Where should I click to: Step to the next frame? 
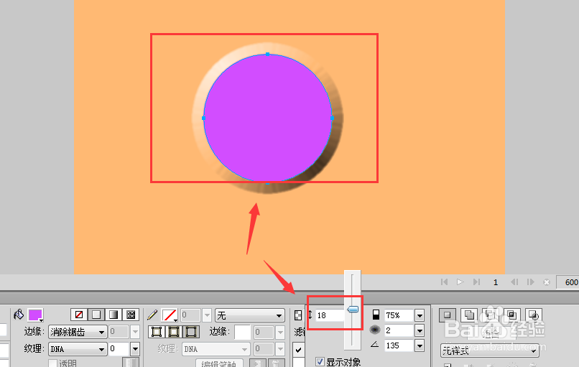(531, 282)
